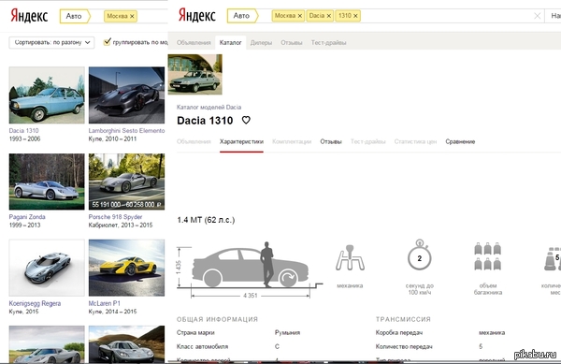
Task: Open the Тест-драйвы top tab
Action: 328,43
